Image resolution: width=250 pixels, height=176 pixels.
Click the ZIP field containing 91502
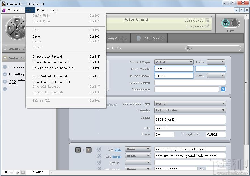(216, 134)
